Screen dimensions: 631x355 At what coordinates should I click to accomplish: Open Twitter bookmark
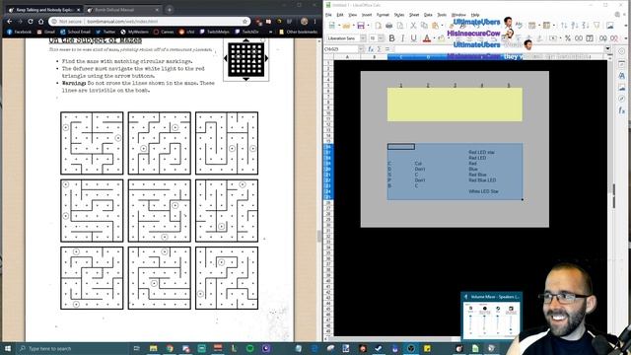coord(105,32)
